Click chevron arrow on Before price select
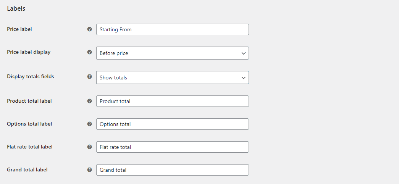This screenshot has width=399, height=184. click(x=244, y=53)
